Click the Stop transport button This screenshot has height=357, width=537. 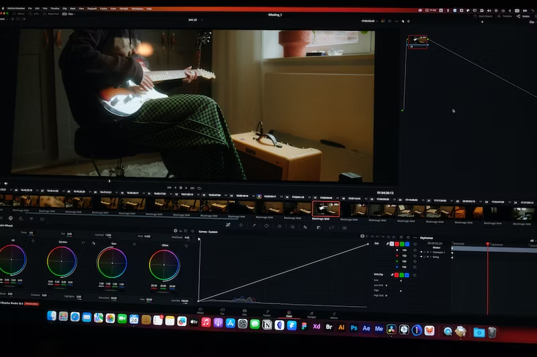181,188
